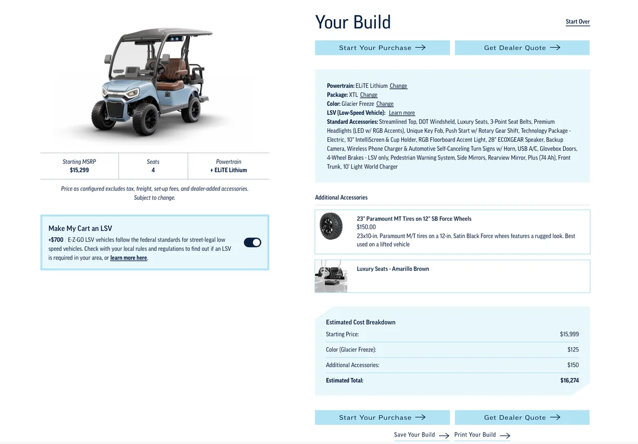The image size is (638, 444).
Task: Open the LSV Learn more link
Action: 402,113
